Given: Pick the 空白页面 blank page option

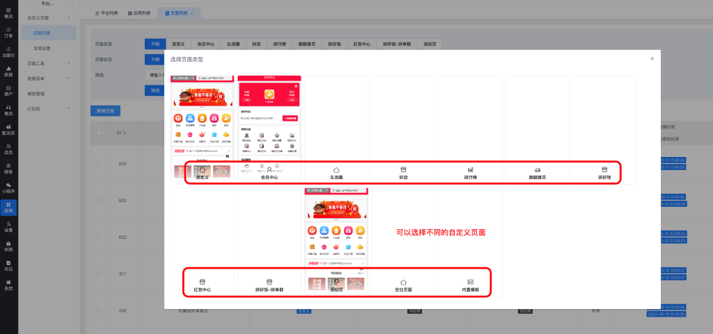Looking at the screenshot, I should pos(403,282).
